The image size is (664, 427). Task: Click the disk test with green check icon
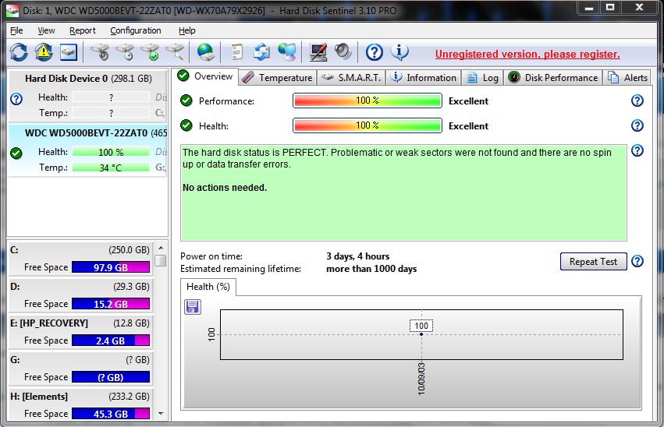[150, 52]
